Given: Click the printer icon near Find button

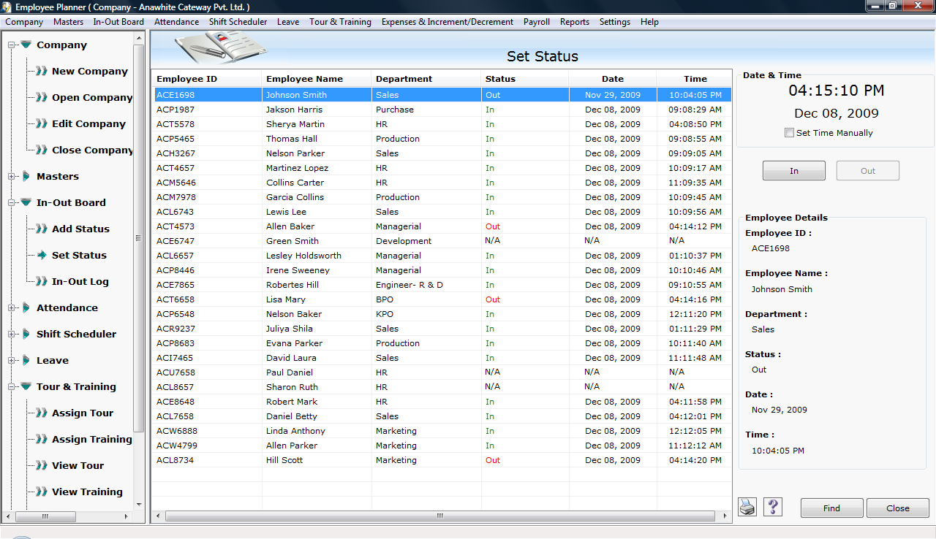Looking at the screenshot, I should [x=747, y=507].
